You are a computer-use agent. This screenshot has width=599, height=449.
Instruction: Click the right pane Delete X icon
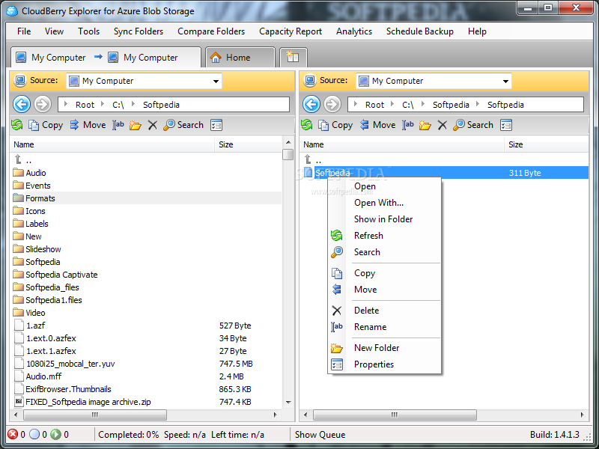coord(442,125)
